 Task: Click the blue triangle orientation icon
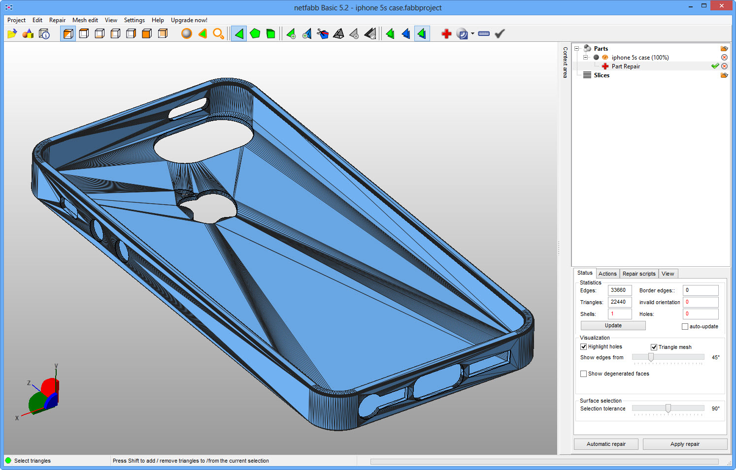click(406, 33)
